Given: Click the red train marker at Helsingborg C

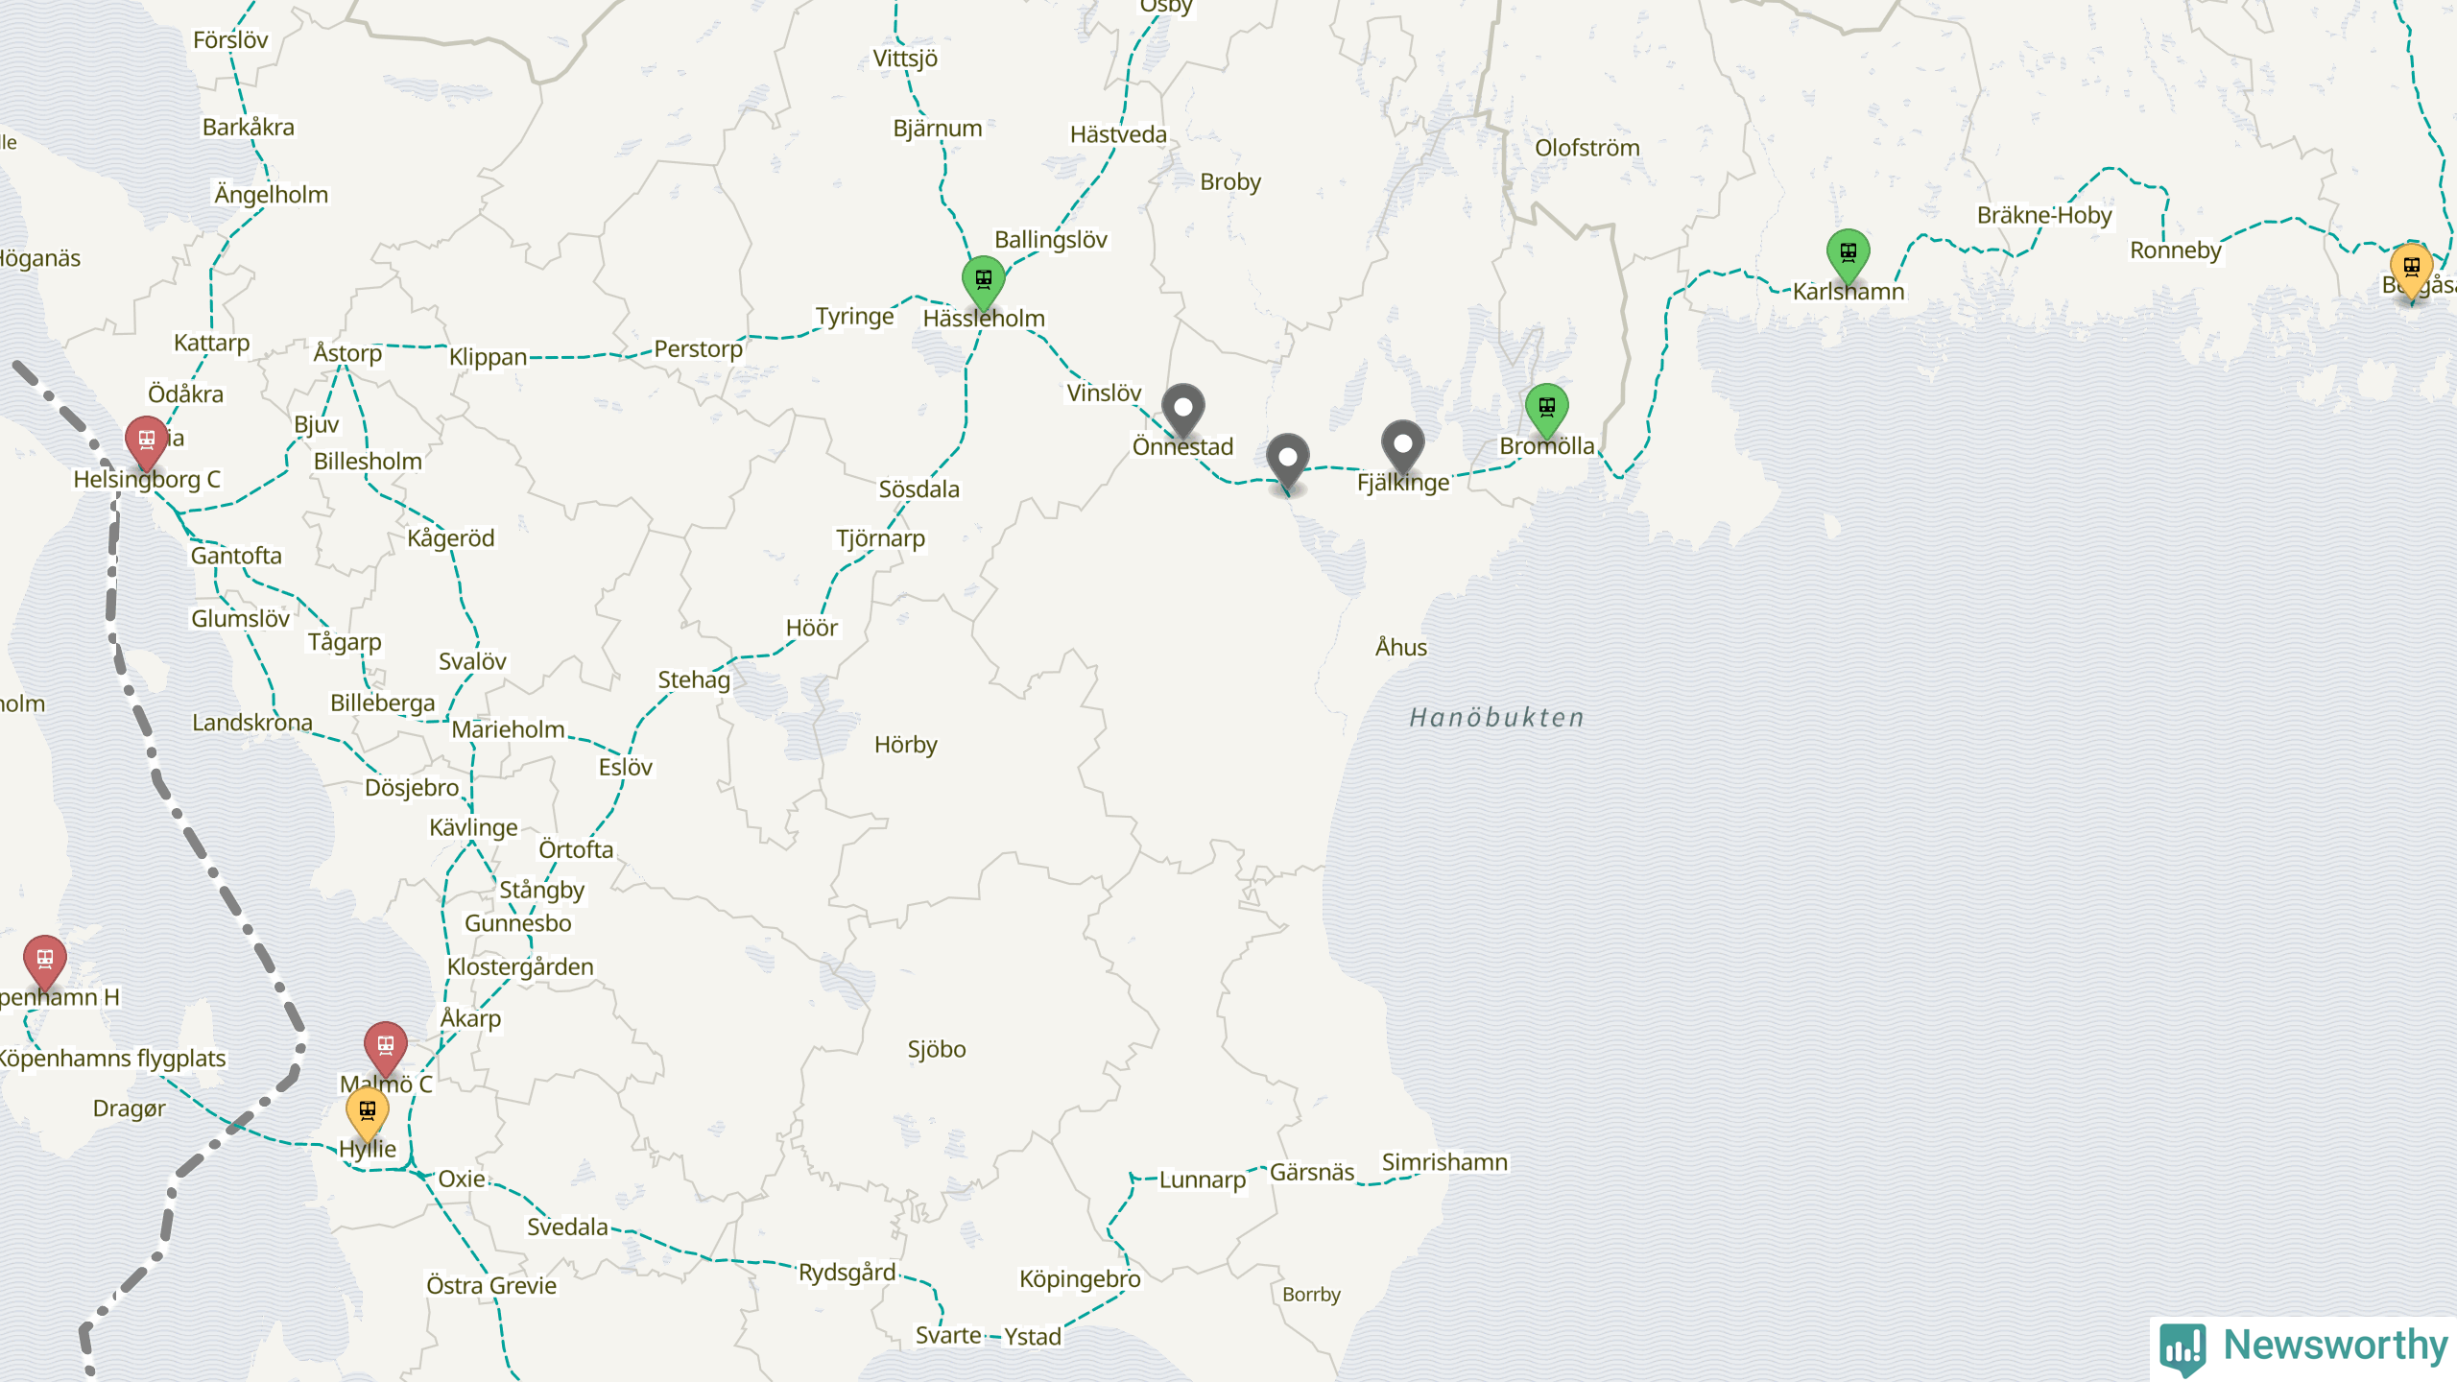Looking at the screenshot, I should tap(146, 441).
